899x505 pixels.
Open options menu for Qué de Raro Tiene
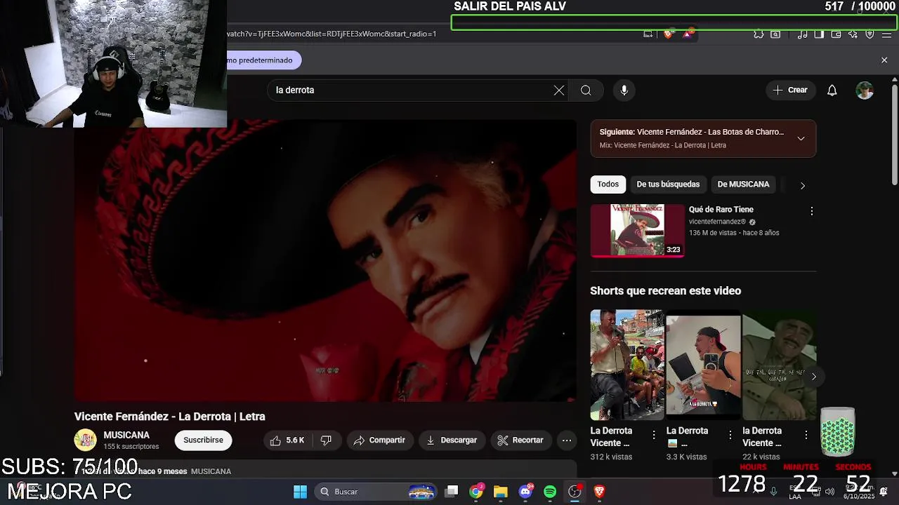pos(811,211)
